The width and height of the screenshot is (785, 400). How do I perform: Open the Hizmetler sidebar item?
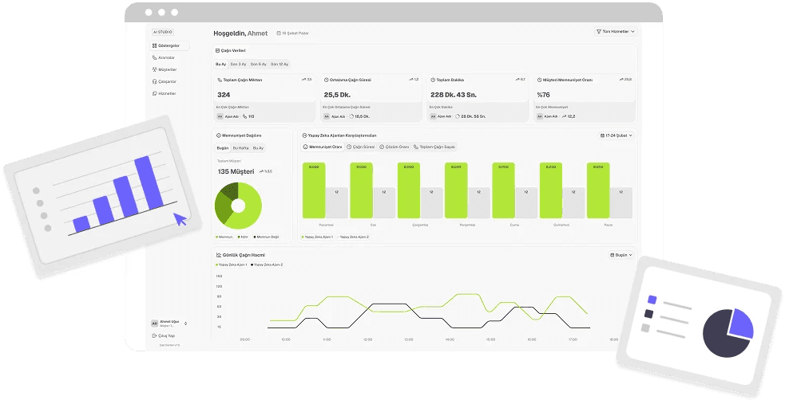[165, 93]
